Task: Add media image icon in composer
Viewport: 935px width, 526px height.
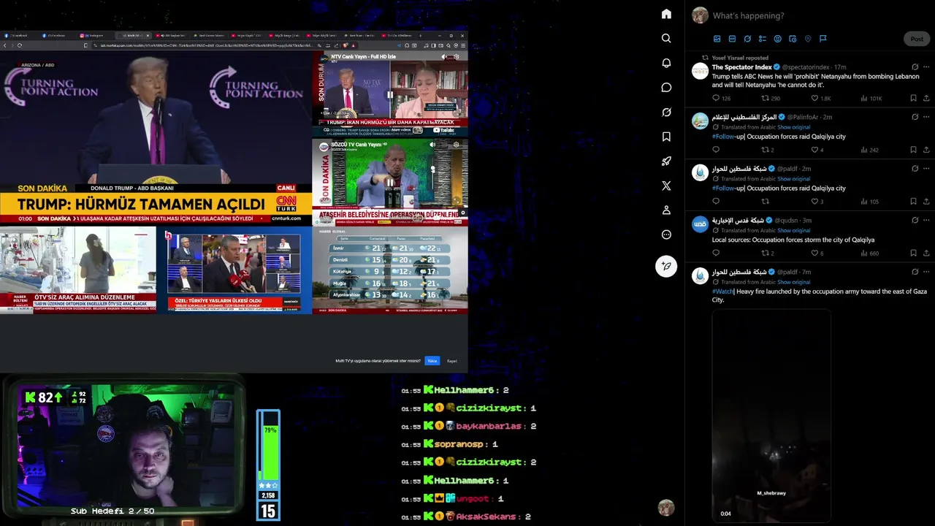Action: tap(717, 39)
